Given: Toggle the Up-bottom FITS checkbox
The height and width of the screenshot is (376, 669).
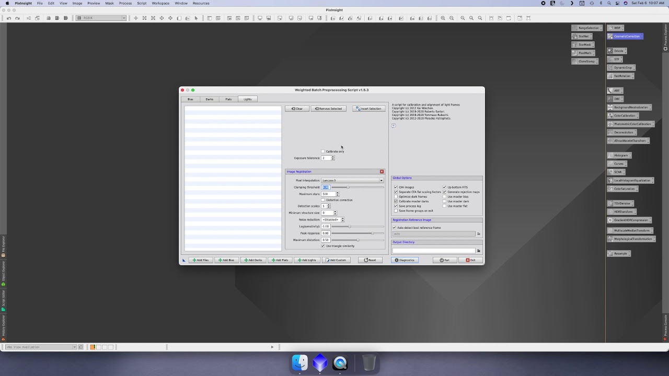Looking at the screenshot, I should point(444,187).
